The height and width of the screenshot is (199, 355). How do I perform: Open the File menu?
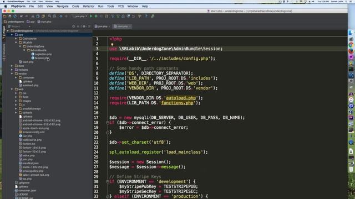32,6
